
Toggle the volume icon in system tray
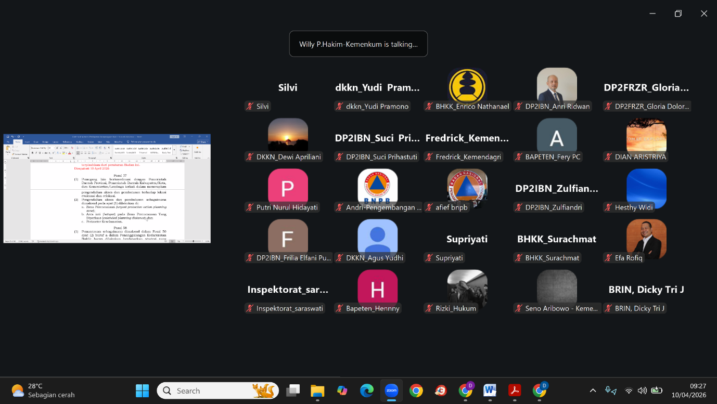(642, 390)
